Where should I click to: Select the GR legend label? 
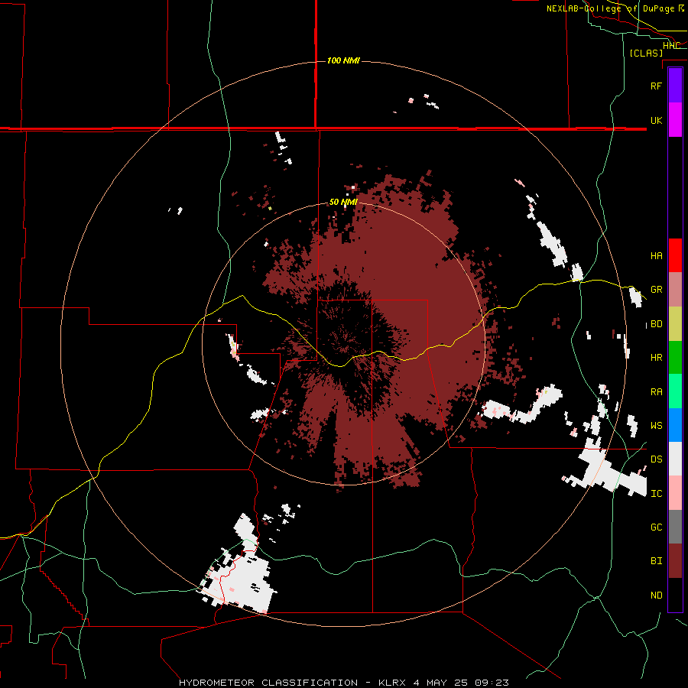pos(656,290)
